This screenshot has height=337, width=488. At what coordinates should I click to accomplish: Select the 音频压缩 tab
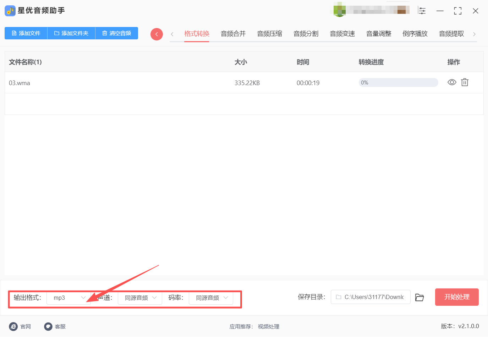pyautogui.click(x=270, y=34)
